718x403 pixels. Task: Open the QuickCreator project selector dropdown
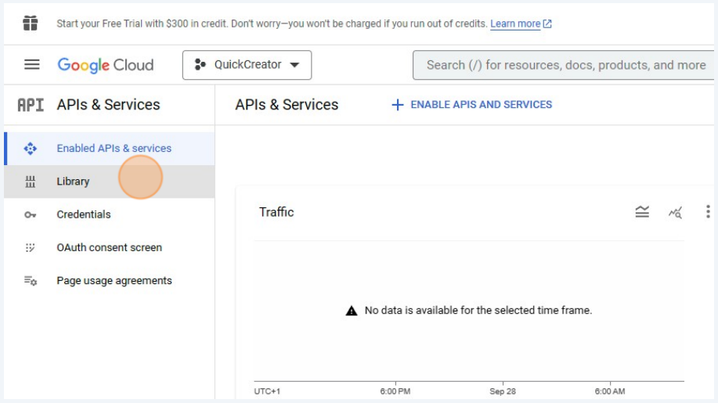247,65
